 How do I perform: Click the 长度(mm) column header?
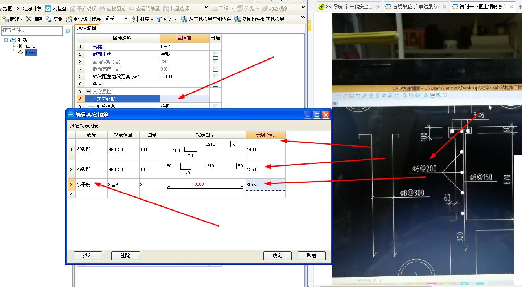(265, 135)
